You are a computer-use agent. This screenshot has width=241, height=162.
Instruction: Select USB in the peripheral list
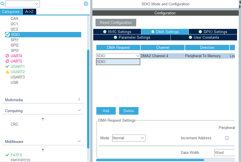(14, 82)
